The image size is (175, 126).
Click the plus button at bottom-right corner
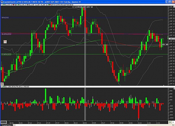[174, 122]
